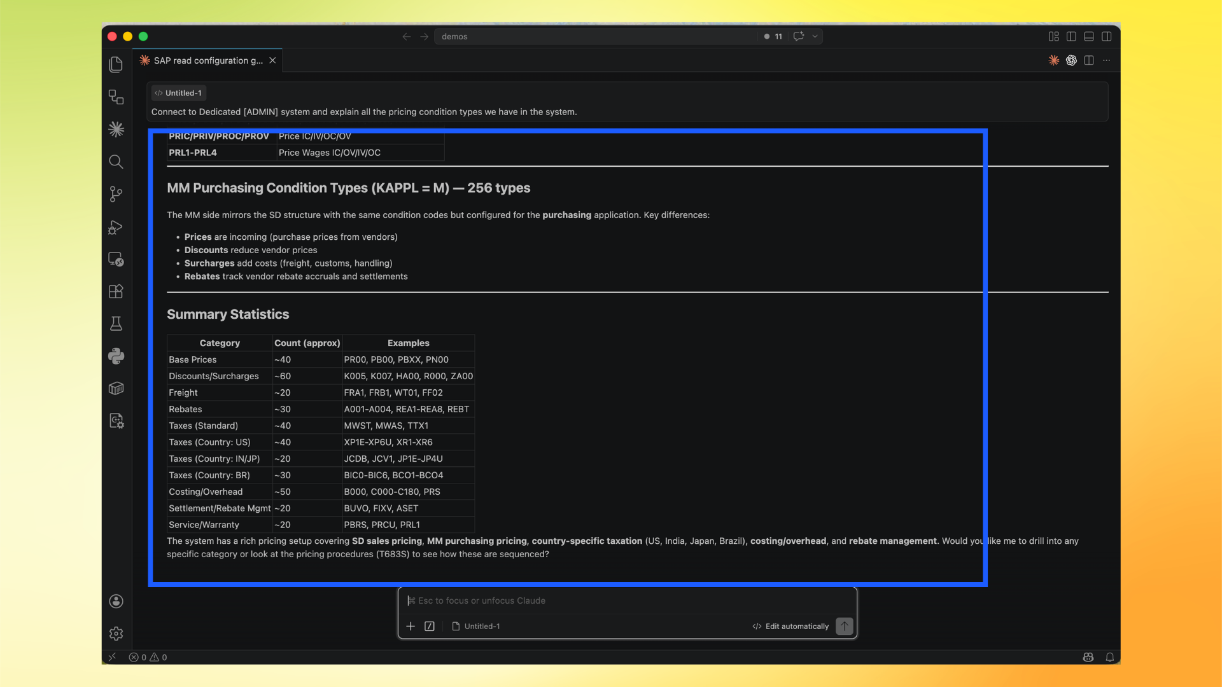This screenshot has height=687, width=1222.
Task: Open the Explorer files icon in the sidebar
Action: (116, 64)
